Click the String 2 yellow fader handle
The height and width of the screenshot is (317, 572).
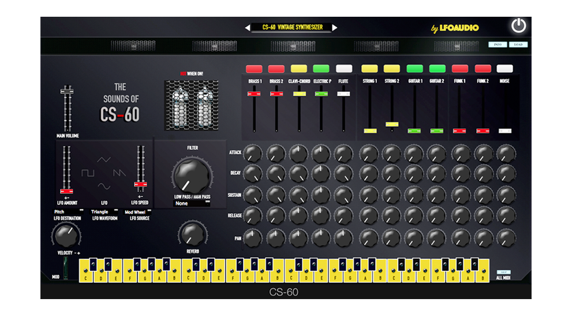pos(392,124)
